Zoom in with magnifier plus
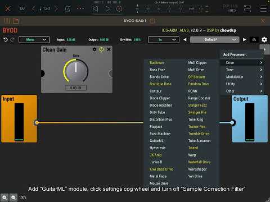 (x=4, y=198)
